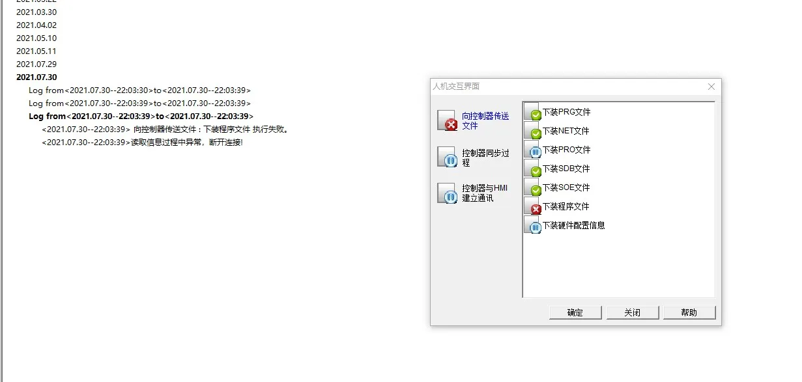Click the 关闭 button
This screenshot has width=802, height=382.
pos(632,312)
